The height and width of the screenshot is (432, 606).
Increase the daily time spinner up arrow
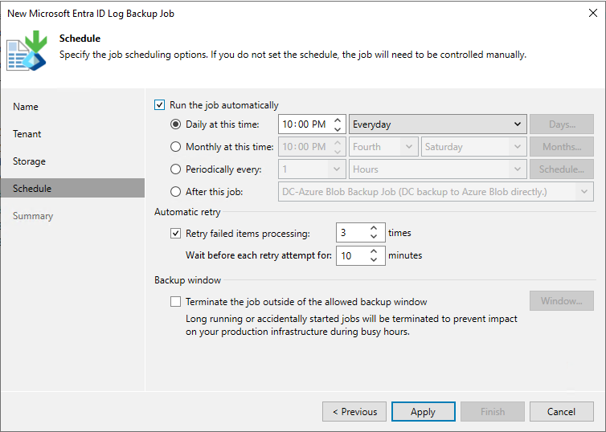[338, 120]
